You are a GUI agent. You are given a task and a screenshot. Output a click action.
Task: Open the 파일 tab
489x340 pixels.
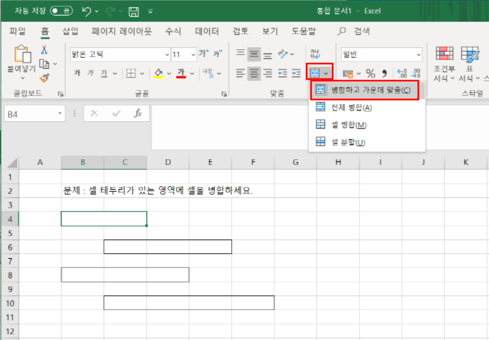pyautogui.click(x=18, y=31)
